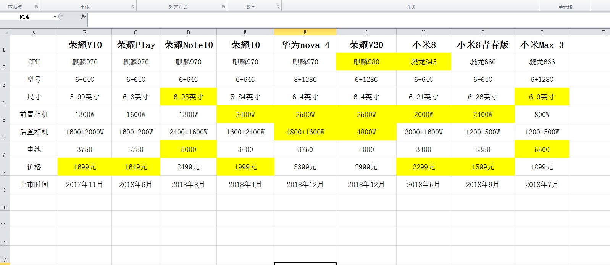Click the yellow 6.95英寸 cell
610x265 pixels.
(189, 97)
